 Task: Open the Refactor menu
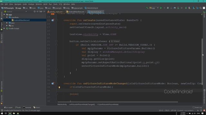click(39, 4)
